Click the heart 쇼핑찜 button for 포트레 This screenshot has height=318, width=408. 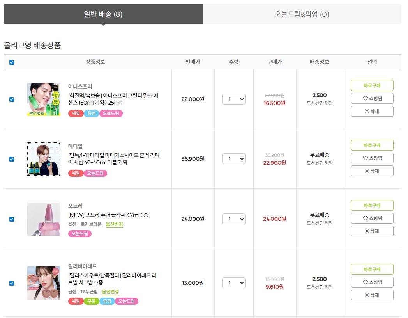click(372, 218)
